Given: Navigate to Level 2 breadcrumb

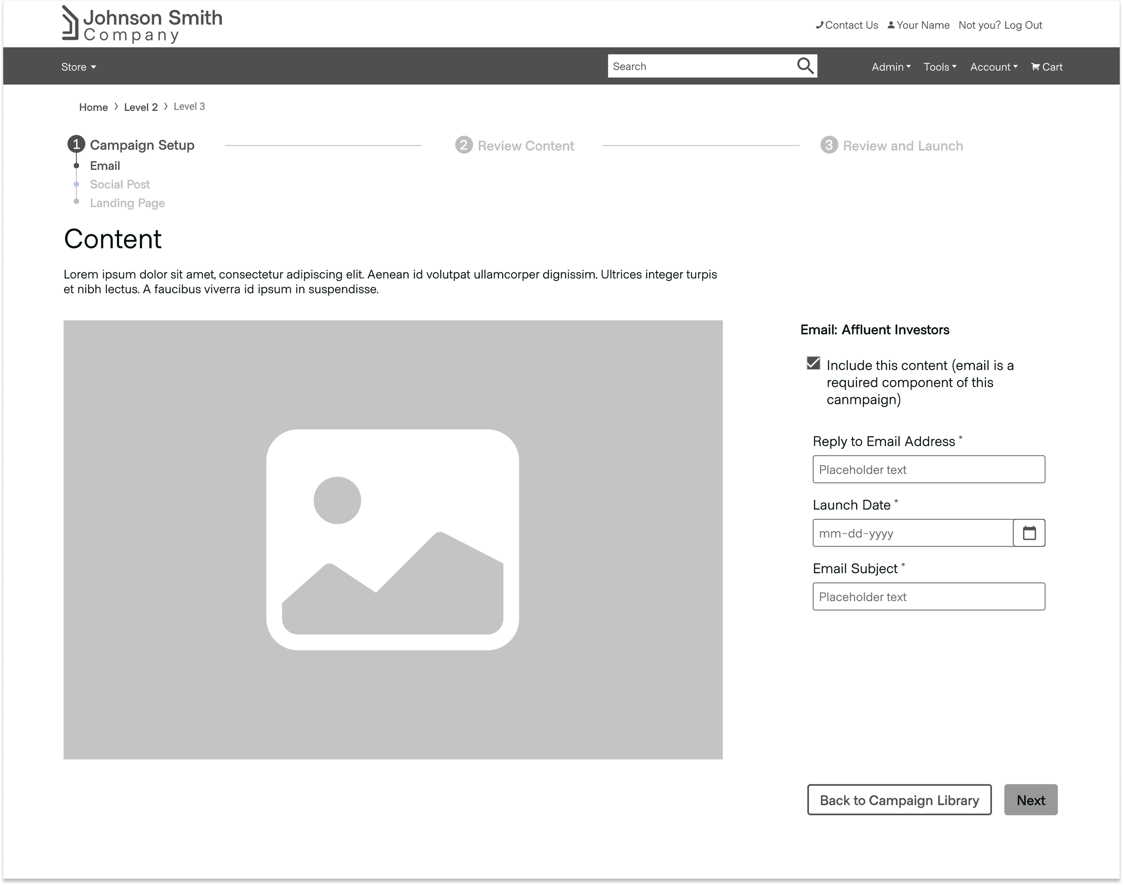Looking at the screenshot, I should [140, 107].
